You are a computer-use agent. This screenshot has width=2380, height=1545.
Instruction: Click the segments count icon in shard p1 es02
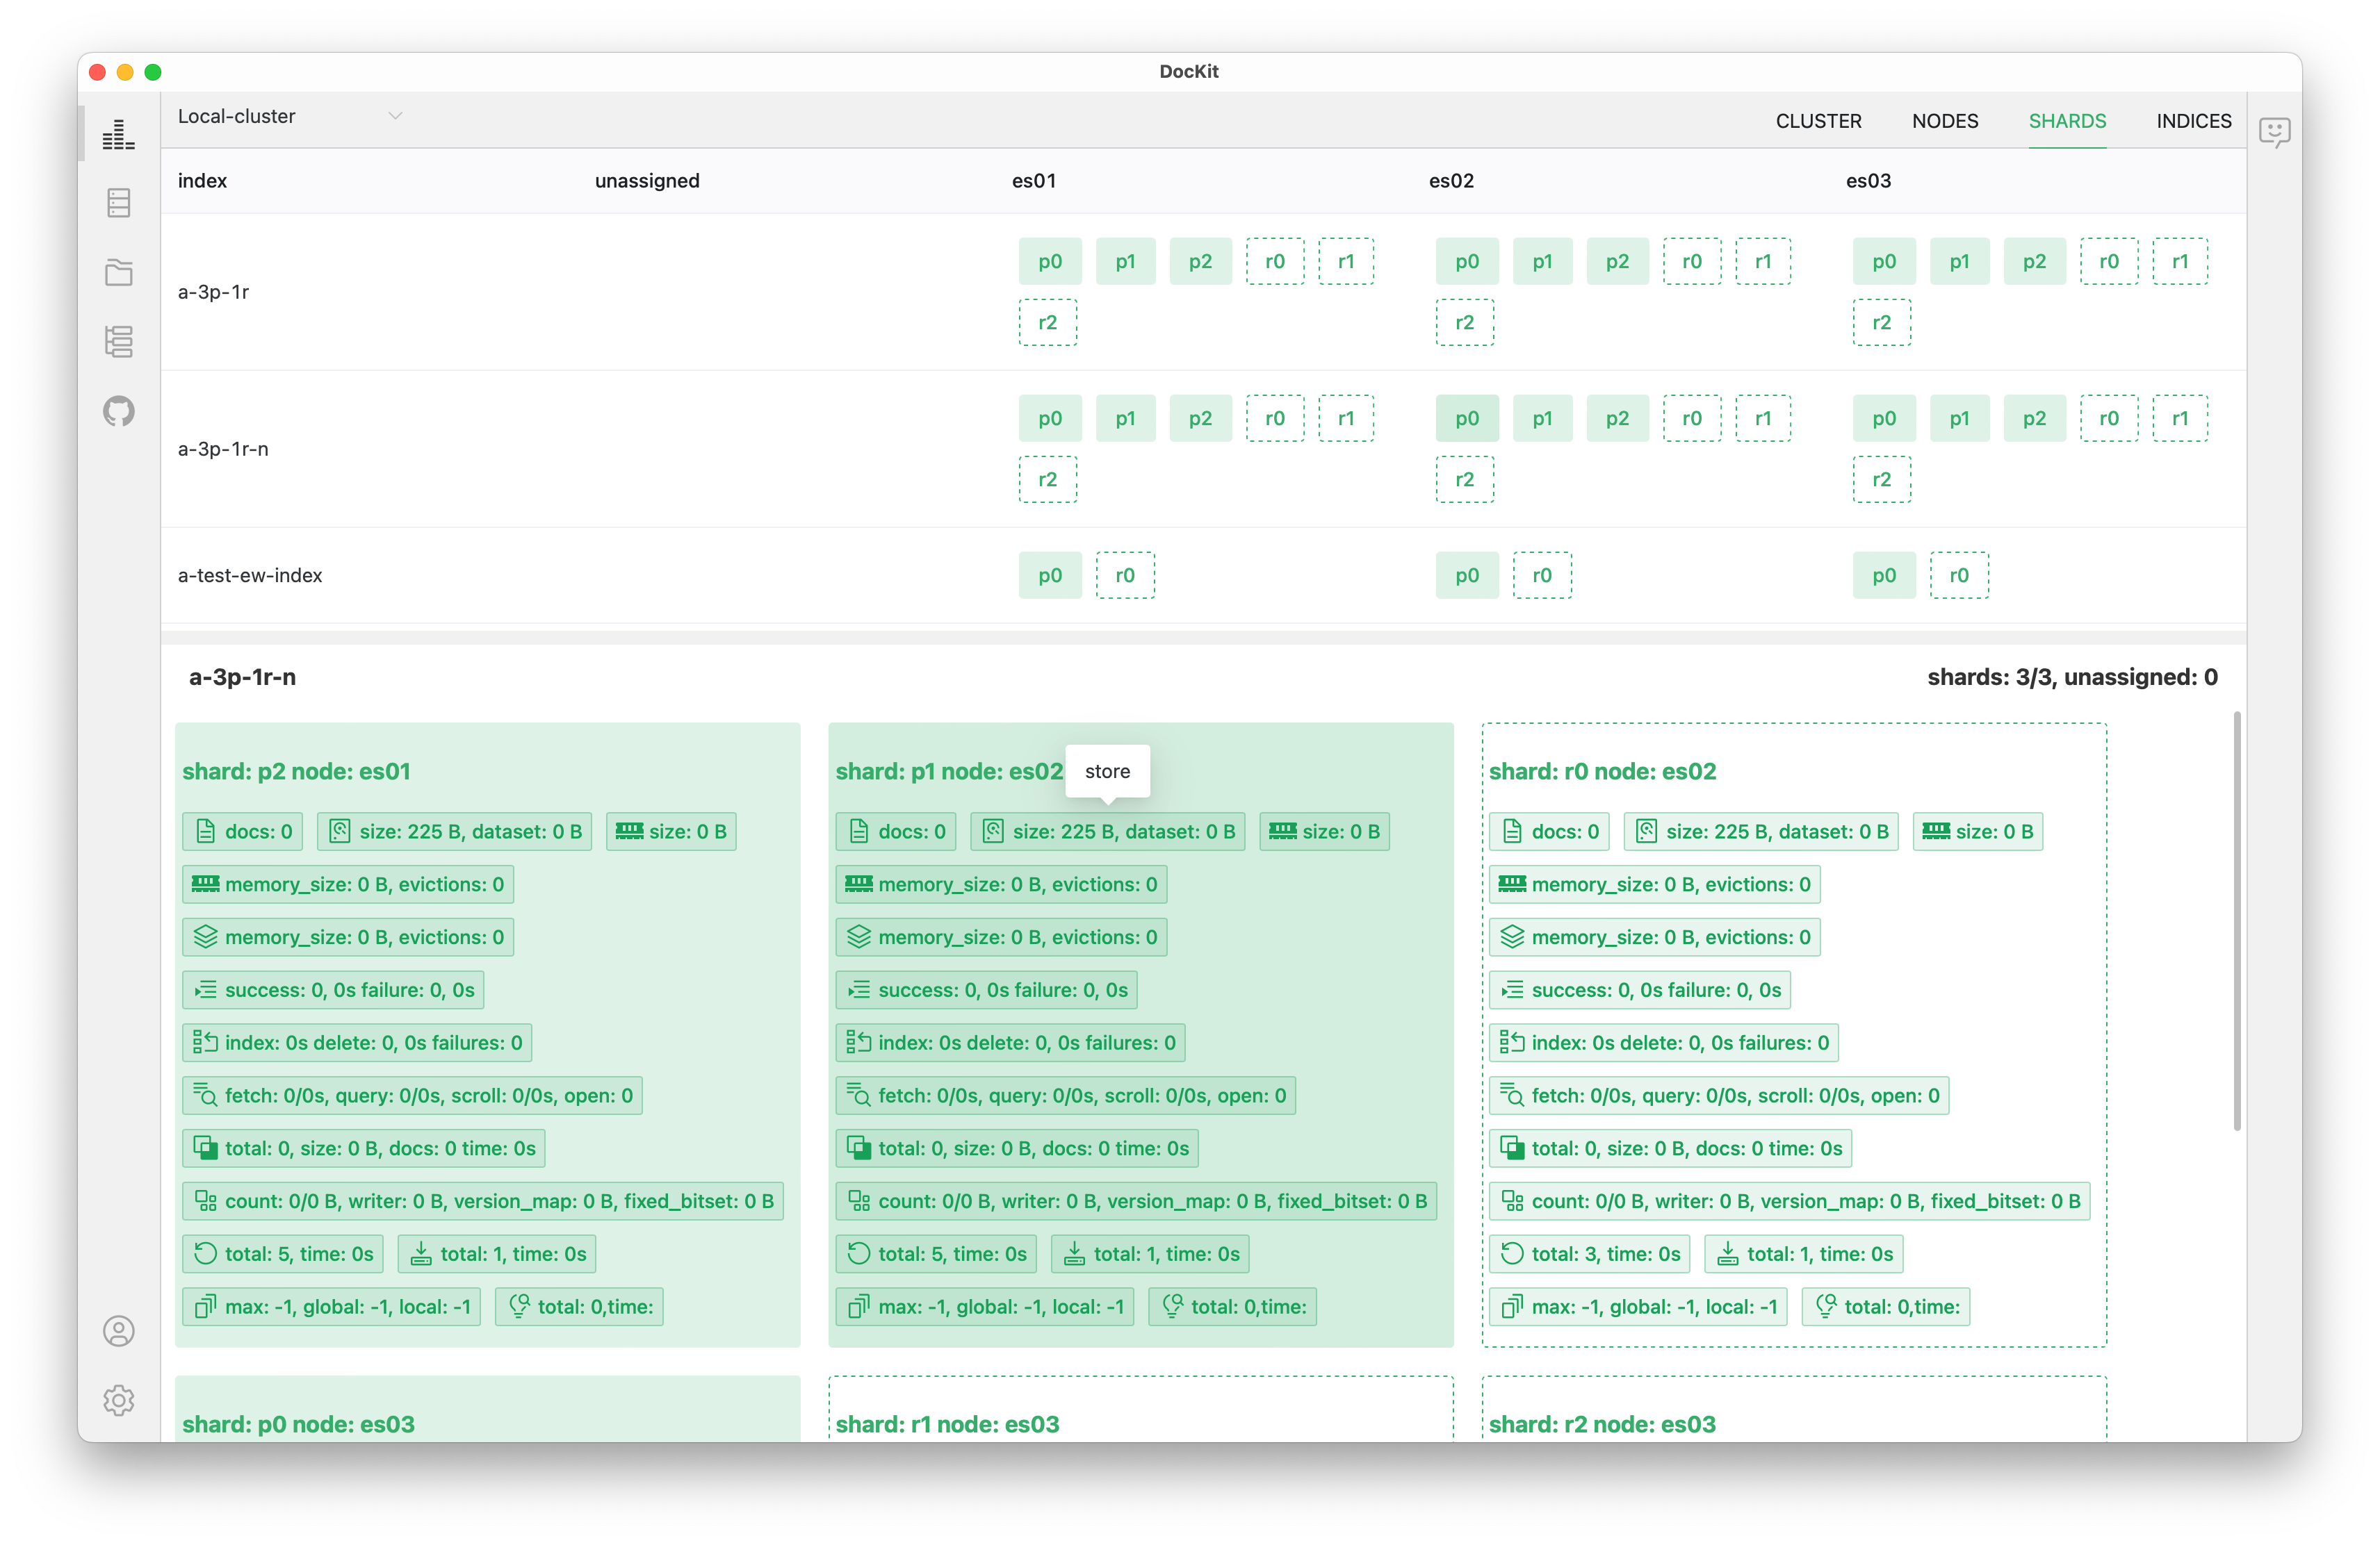point(859,1201)
